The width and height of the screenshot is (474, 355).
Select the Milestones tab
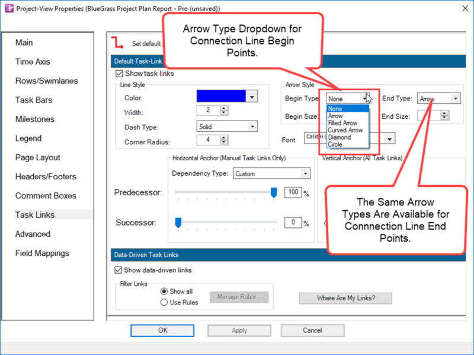point(35,119)
